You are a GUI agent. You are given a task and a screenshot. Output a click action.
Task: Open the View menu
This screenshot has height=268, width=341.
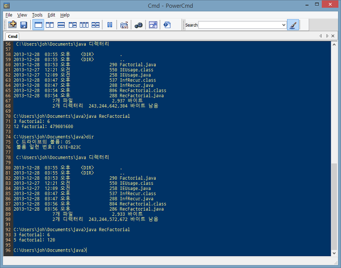click(22, 15)
